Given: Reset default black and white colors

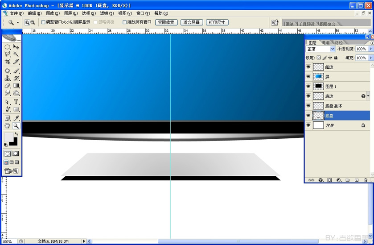Looking at the screenshot, I should [5, 145].
